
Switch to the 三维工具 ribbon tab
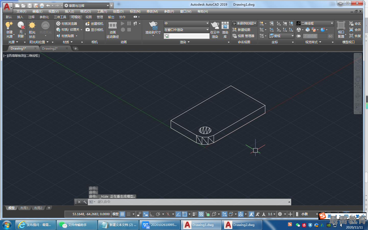(60, 17)
